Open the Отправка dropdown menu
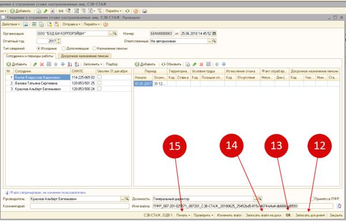 (x=72, y=24)
